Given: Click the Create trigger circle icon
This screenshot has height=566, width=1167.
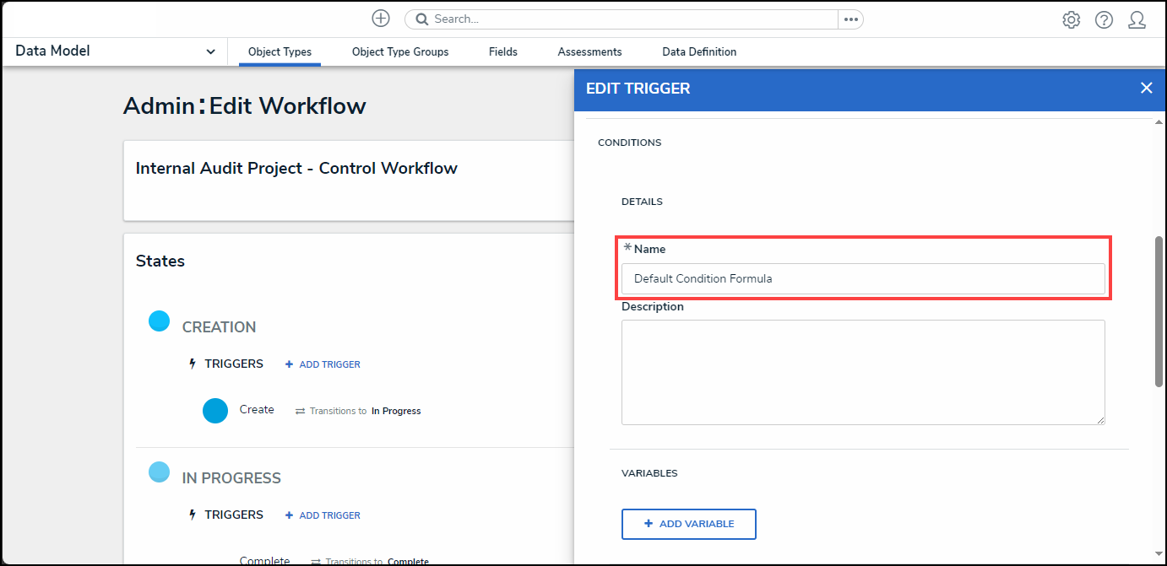Looking at the screenshot, I should coord(215,411).
